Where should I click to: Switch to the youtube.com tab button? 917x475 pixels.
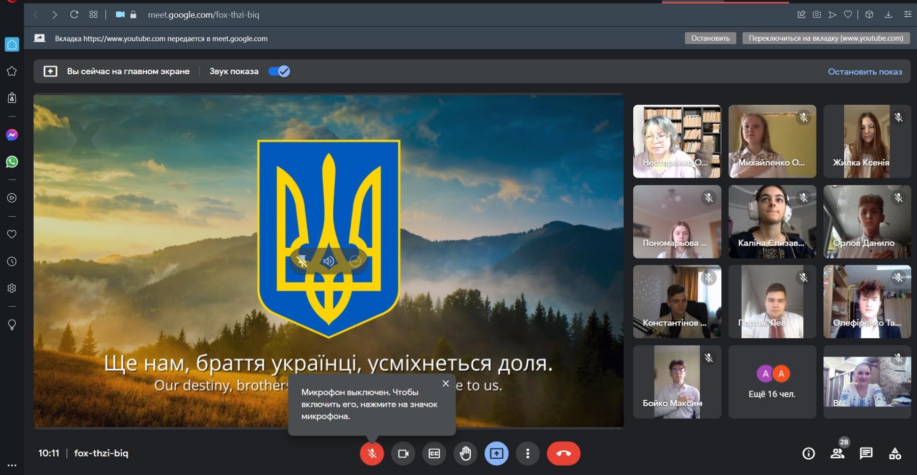coord(825,38)
